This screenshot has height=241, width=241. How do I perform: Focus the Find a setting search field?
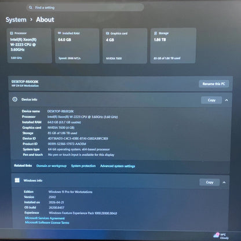(x=85, y=8)
